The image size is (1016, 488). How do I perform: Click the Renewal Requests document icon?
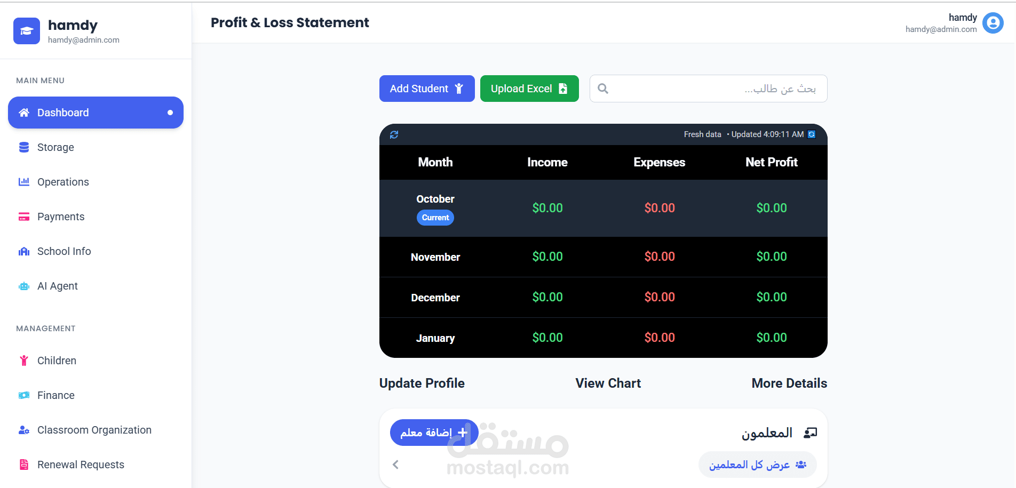(x=24, y=465)
